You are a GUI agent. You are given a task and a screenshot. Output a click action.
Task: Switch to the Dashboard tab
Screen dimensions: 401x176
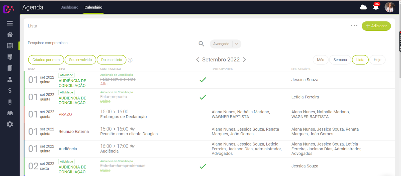tap(69, 7)
